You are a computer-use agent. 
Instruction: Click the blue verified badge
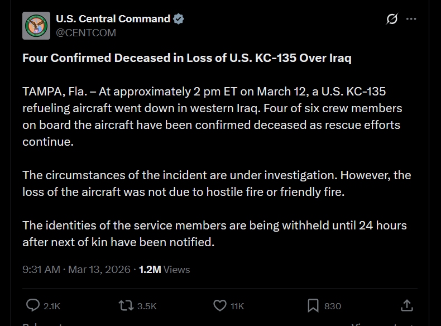pyautogui.click(x=179, y=19)
